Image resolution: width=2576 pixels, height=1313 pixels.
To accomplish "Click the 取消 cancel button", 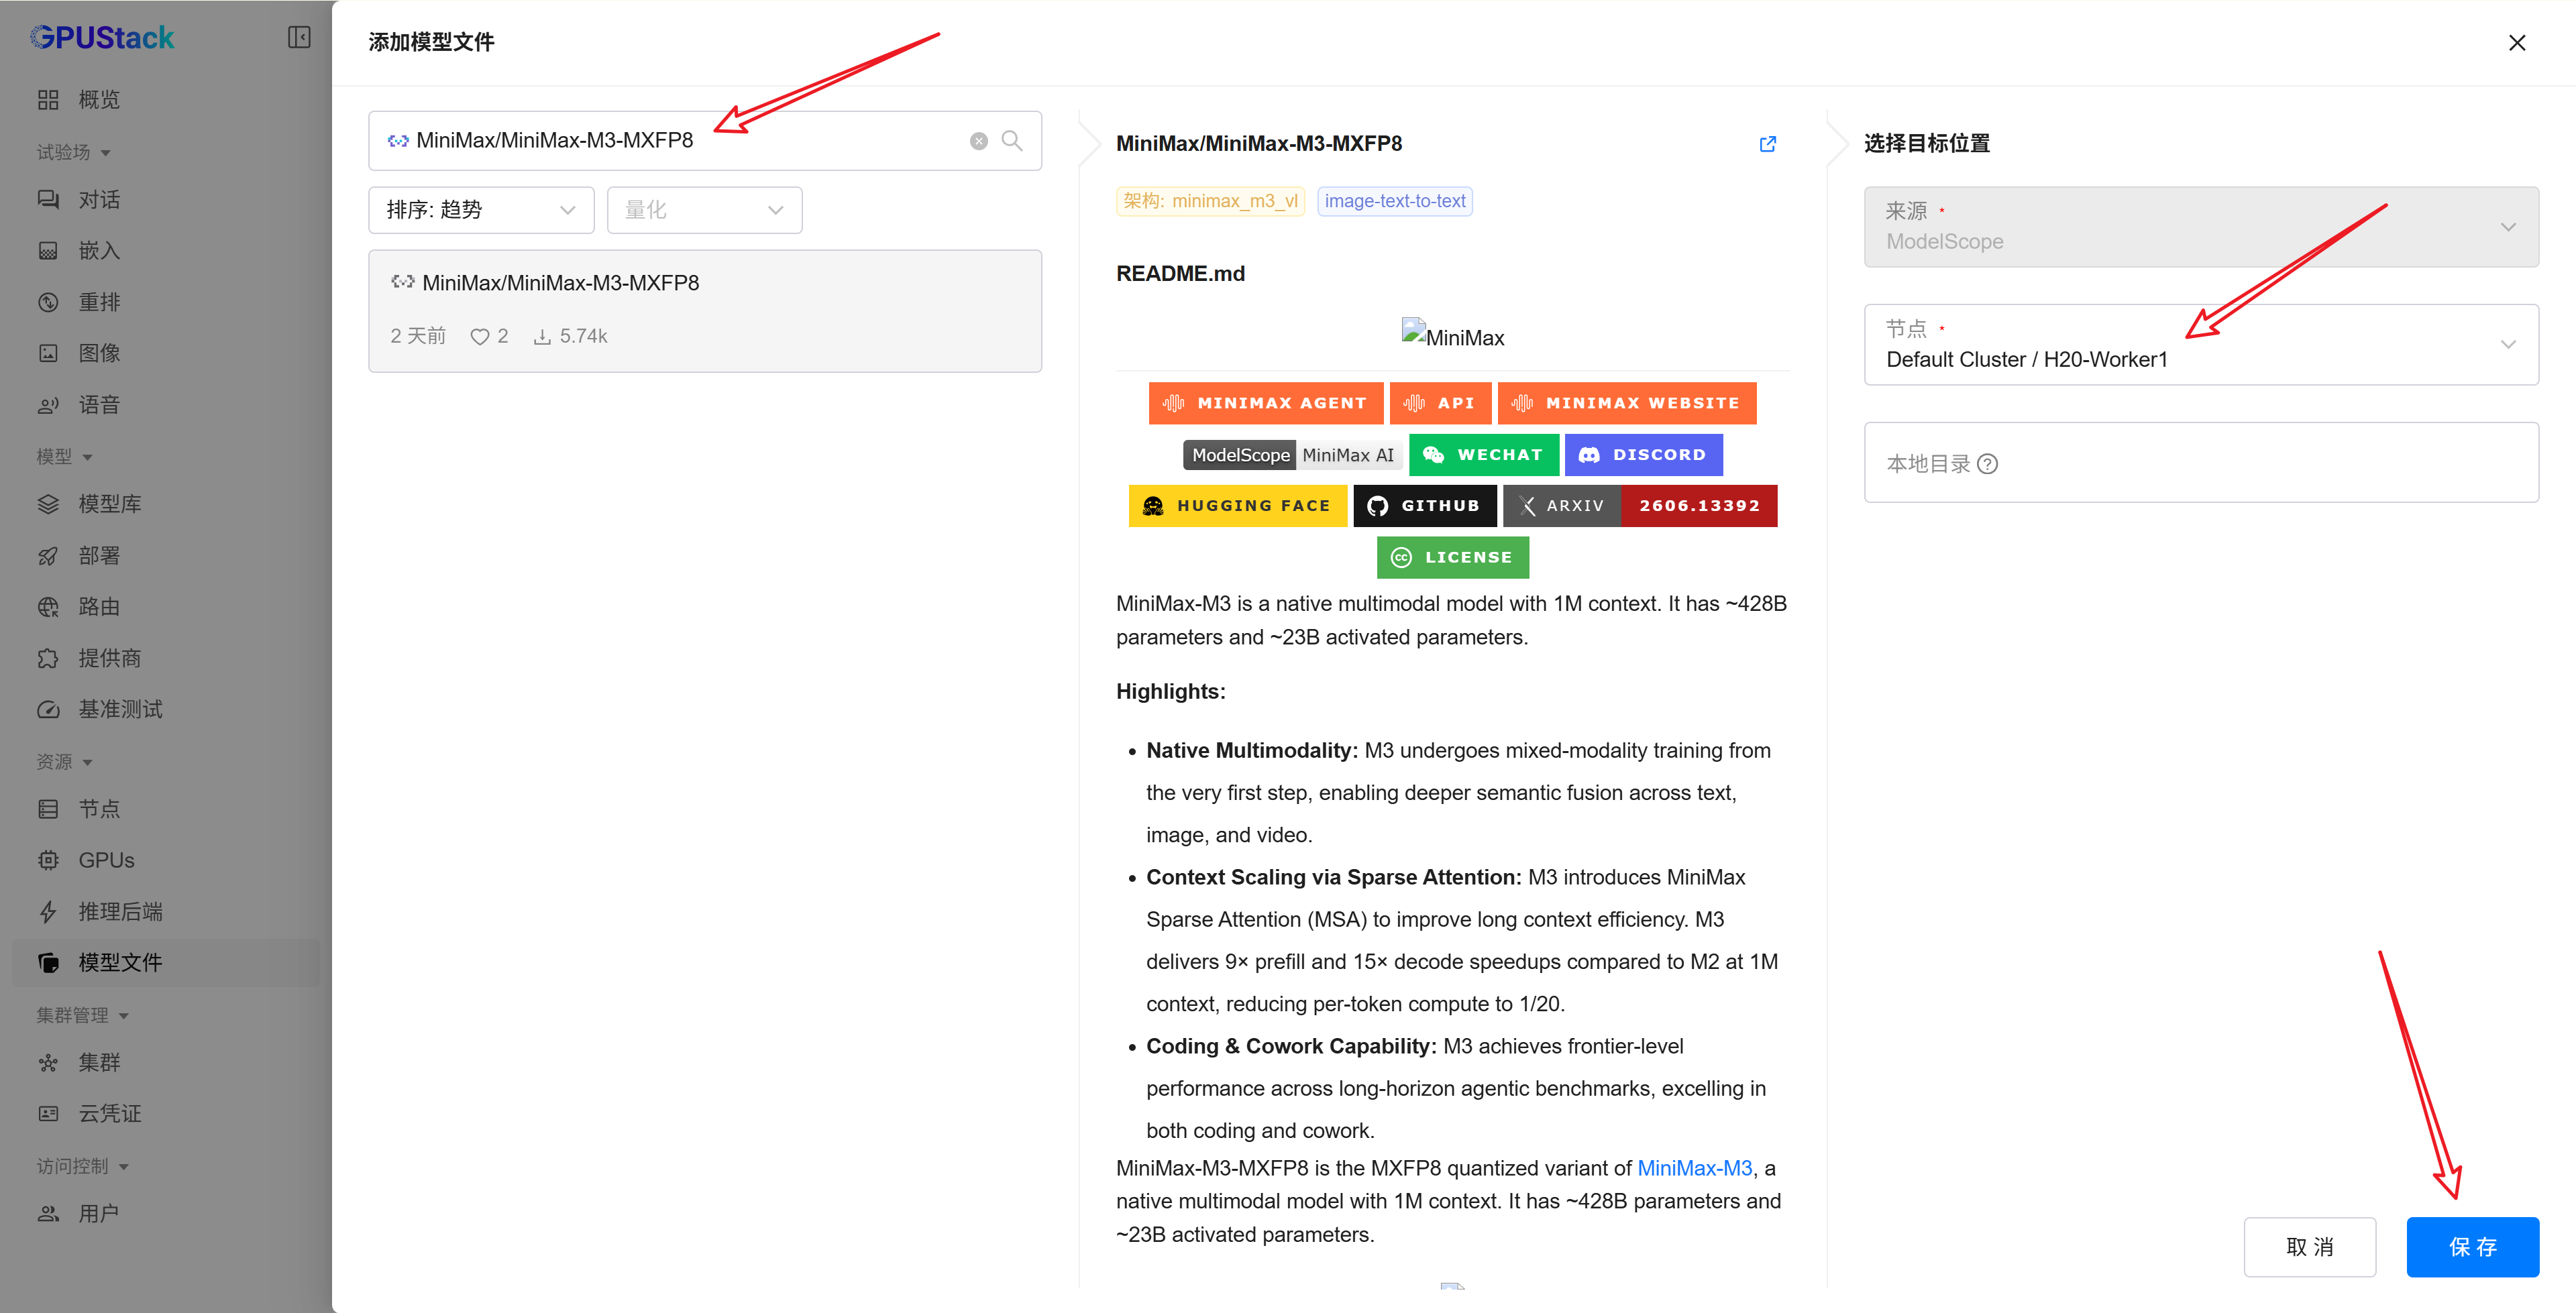I will click(x=2309, y=1247).
